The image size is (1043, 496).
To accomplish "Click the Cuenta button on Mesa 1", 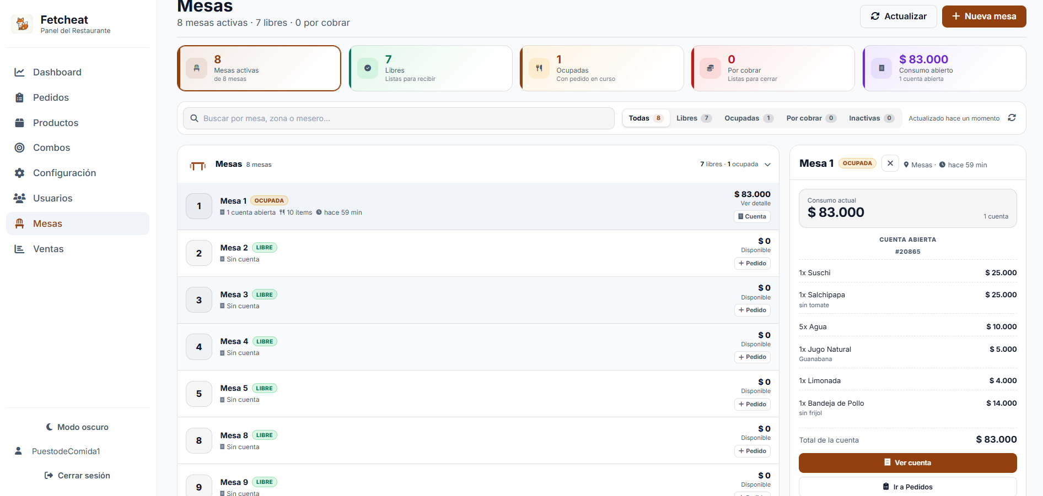I will [x=752, y=216].
